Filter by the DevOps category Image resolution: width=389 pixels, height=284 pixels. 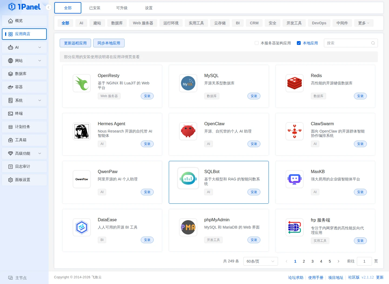click(319, 23)
